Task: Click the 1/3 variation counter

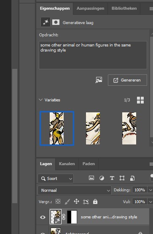Action: pos(127,100)
